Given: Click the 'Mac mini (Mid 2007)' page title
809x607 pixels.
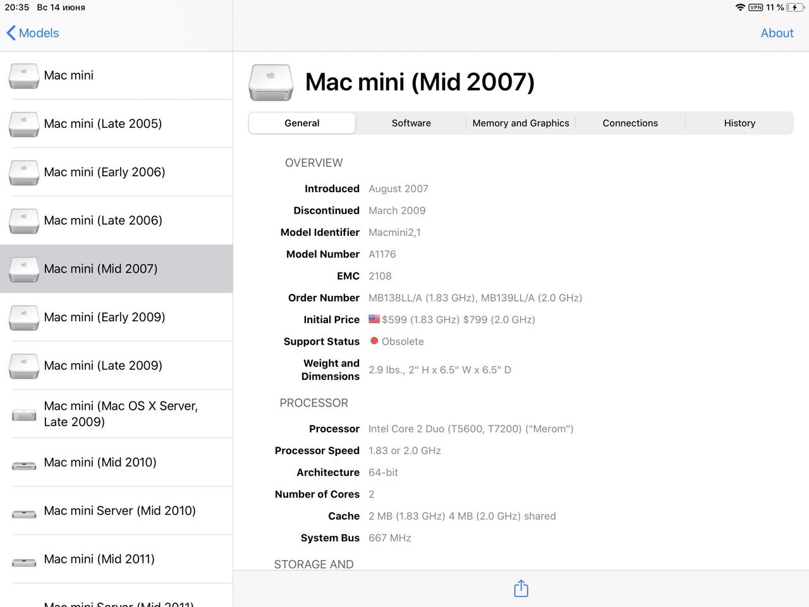Looking at the screenshot, I should (420, 82).
